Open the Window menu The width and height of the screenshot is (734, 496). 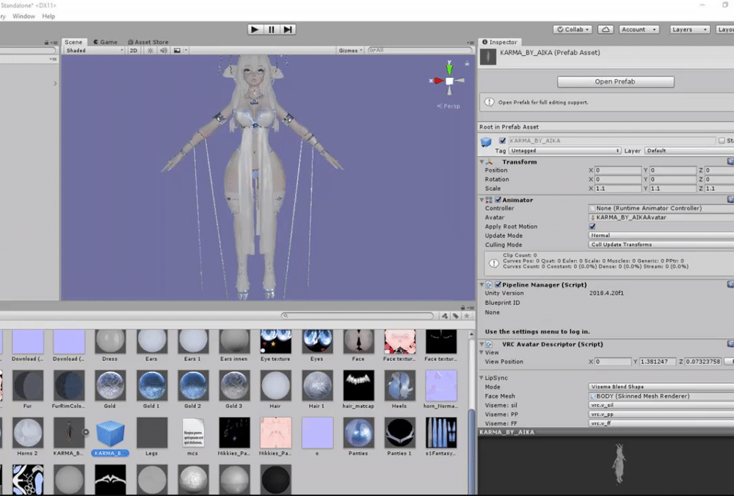pyautogui.click(x=23, y=16)
